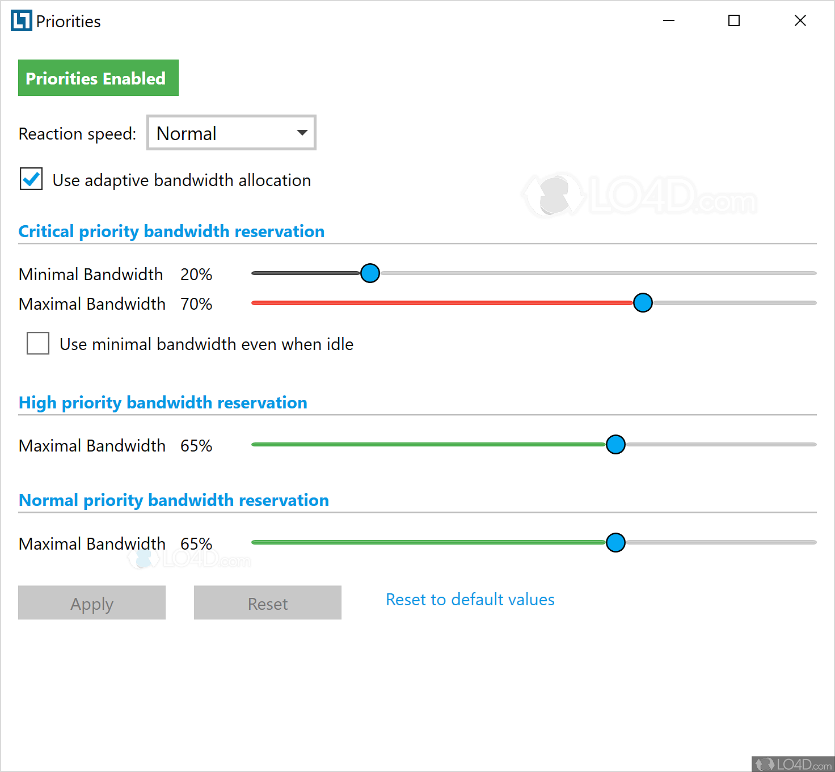Enable Use minimal bandwidth even when idle
The image size is (835, 772).
pyautogui.click(x=37, y=343)
